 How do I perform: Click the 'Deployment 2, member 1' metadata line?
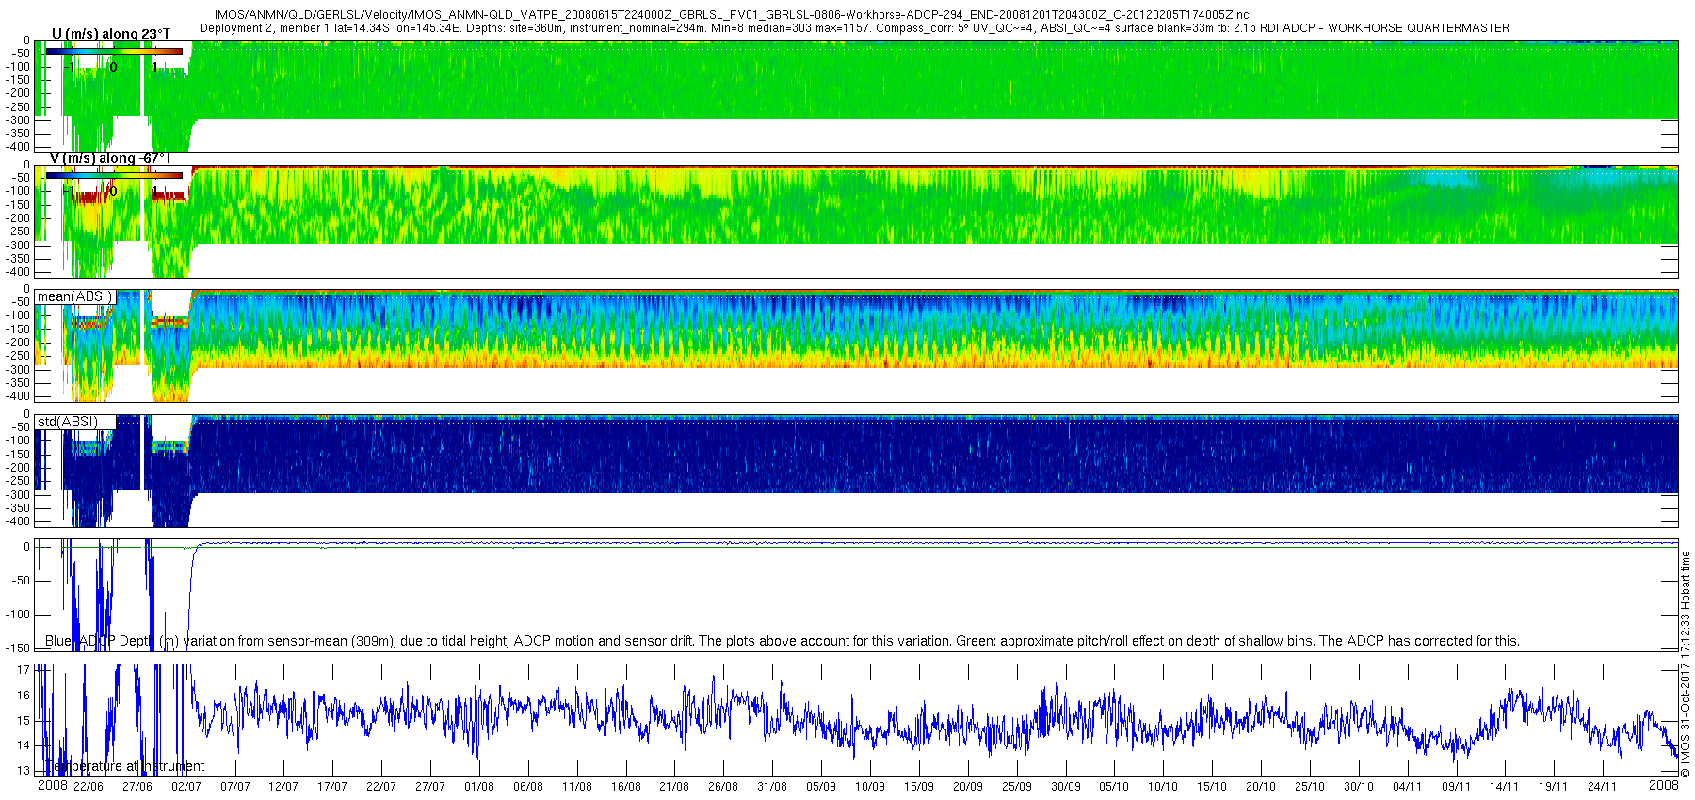854,28
